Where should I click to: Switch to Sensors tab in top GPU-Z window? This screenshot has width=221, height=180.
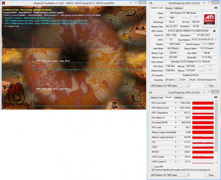coord(169,8)
